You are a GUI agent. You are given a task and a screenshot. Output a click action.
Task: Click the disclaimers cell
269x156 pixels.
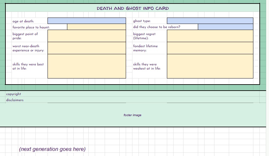tap(15, 100)
